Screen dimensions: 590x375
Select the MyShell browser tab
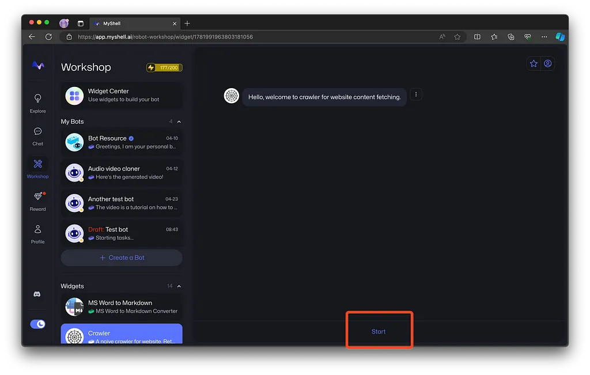click(133, 24)
